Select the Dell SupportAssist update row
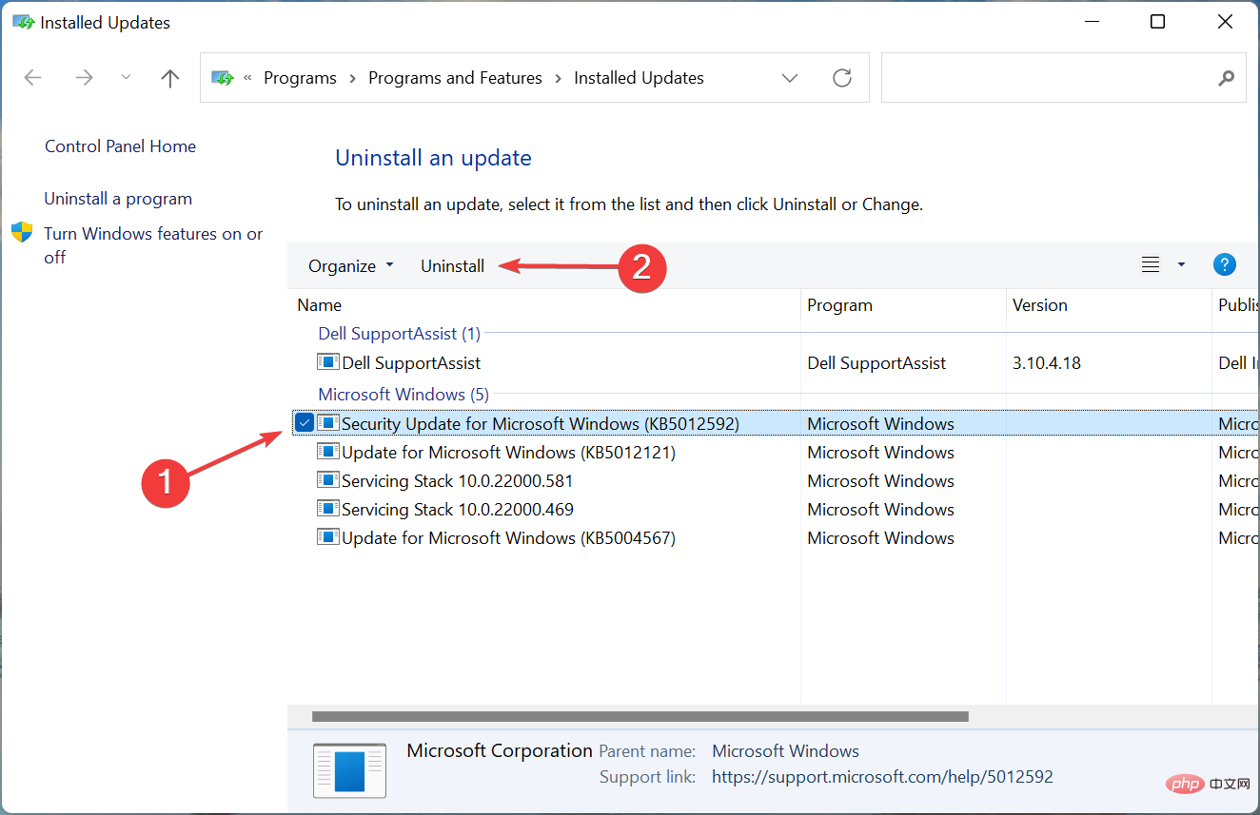Viewport: 1260px width, 815px height. coord(774,363)
